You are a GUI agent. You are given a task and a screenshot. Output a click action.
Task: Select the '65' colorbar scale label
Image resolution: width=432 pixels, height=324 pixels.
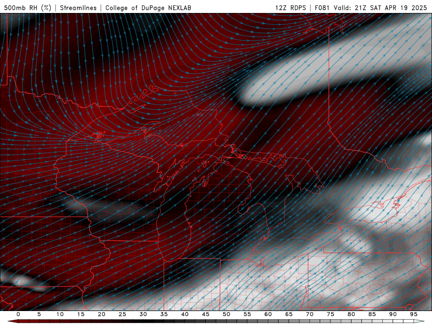pos(289,314)
